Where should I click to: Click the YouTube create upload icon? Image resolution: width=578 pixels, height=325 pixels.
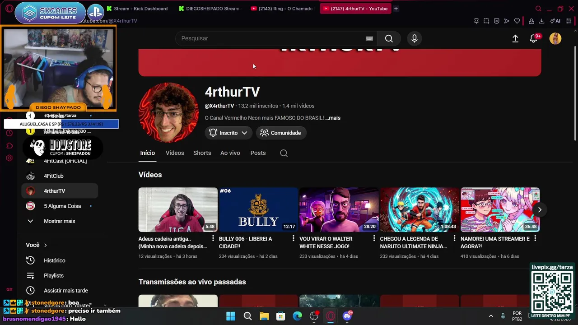[515, 38]
